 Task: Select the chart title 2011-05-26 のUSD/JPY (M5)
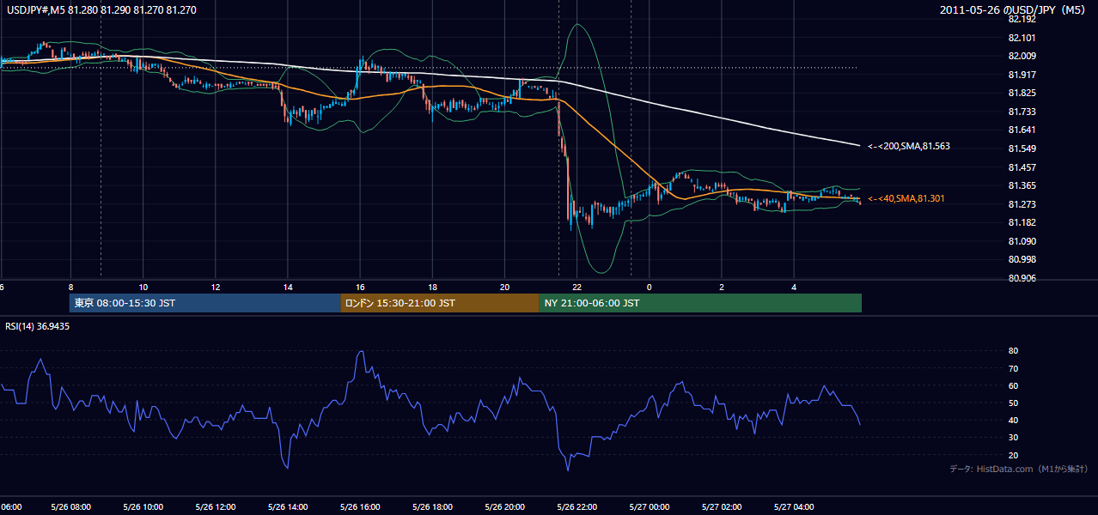pyautogui.click(x=1014, y=10)
